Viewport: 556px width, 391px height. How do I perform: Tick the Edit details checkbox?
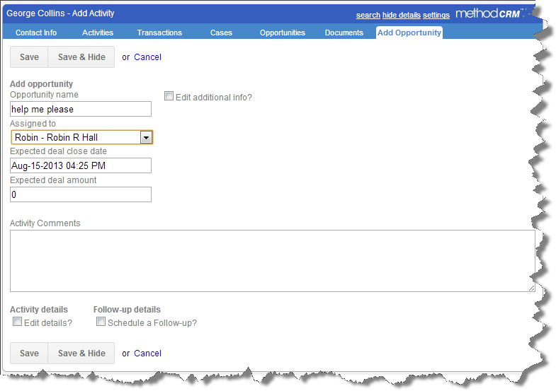coord(18,322)
